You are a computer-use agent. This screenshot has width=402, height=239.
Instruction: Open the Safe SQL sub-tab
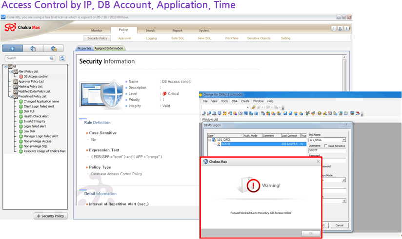click(178, 38)
